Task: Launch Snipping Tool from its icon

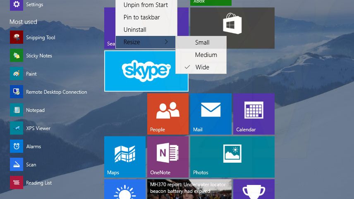Action: [17, 37]
